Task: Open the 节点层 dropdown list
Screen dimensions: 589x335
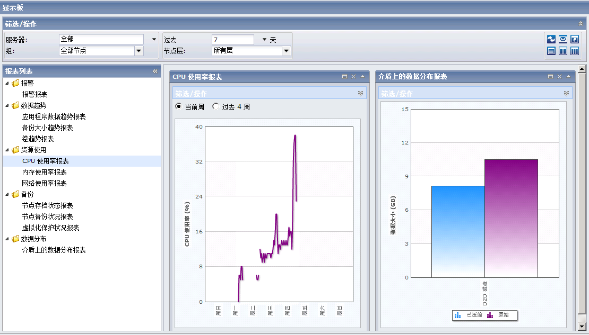Action: coord(287,51)
